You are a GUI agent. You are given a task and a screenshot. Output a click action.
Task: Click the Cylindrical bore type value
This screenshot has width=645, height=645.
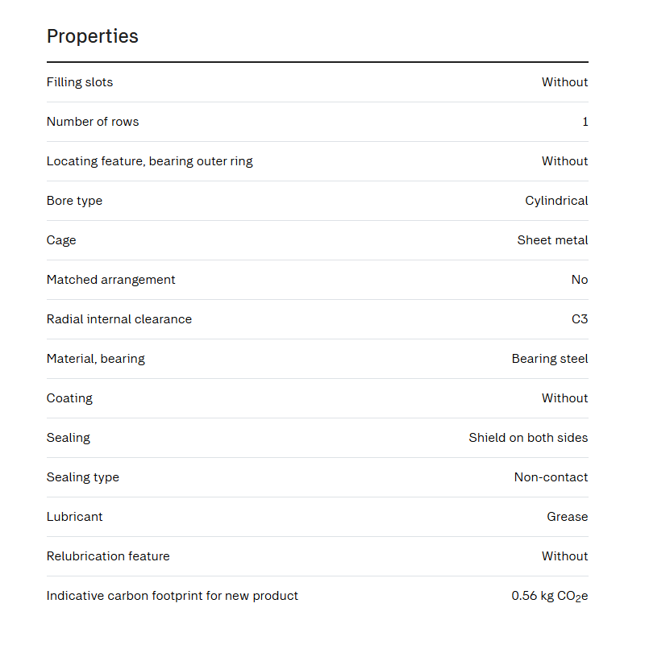[x=556, y=201]
